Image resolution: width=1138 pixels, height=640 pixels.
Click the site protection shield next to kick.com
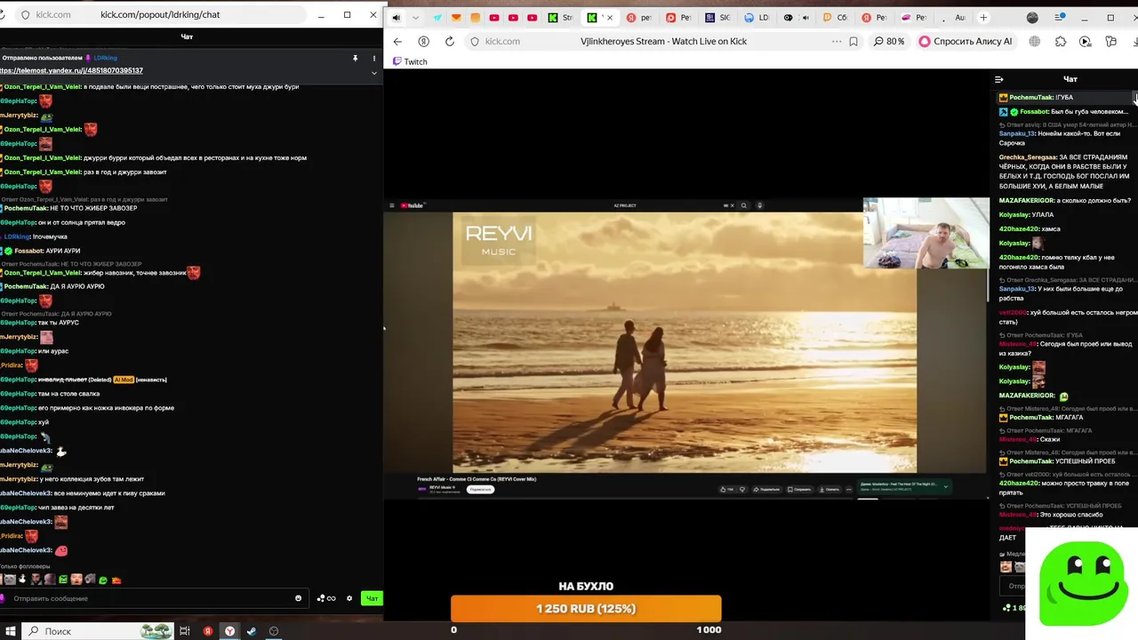475,41
